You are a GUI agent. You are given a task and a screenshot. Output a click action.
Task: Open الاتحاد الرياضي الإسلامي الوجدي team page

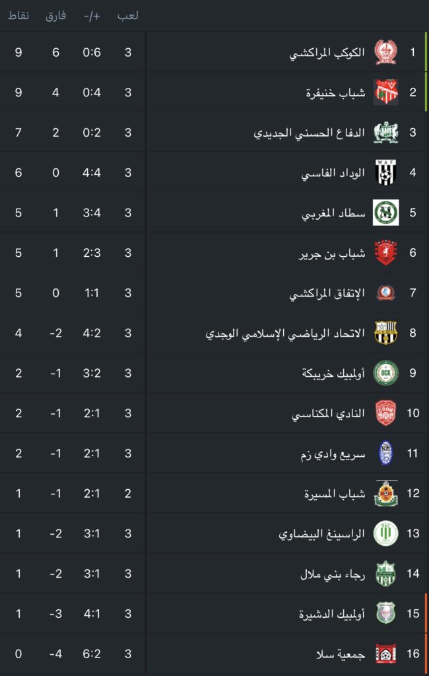[285, 333]
